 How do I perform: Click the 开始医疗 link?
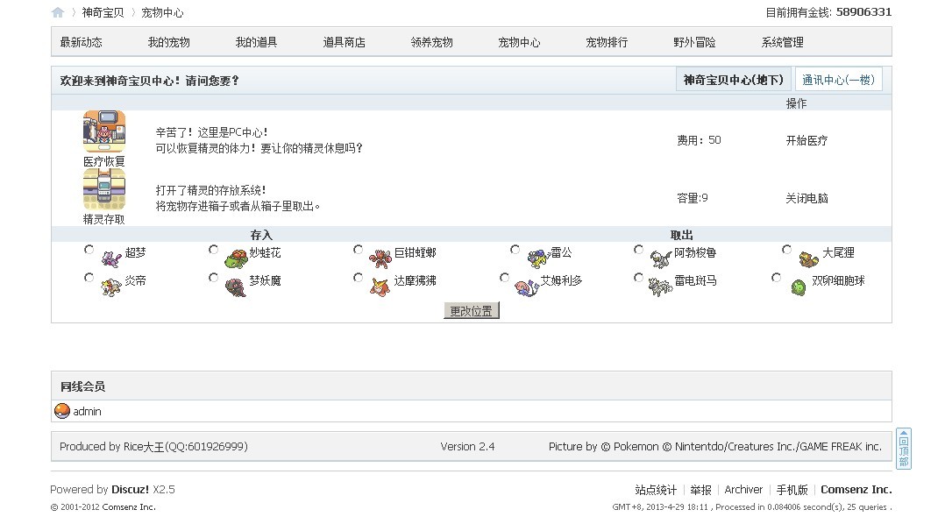pyautogui.click(x=806, y=140)
